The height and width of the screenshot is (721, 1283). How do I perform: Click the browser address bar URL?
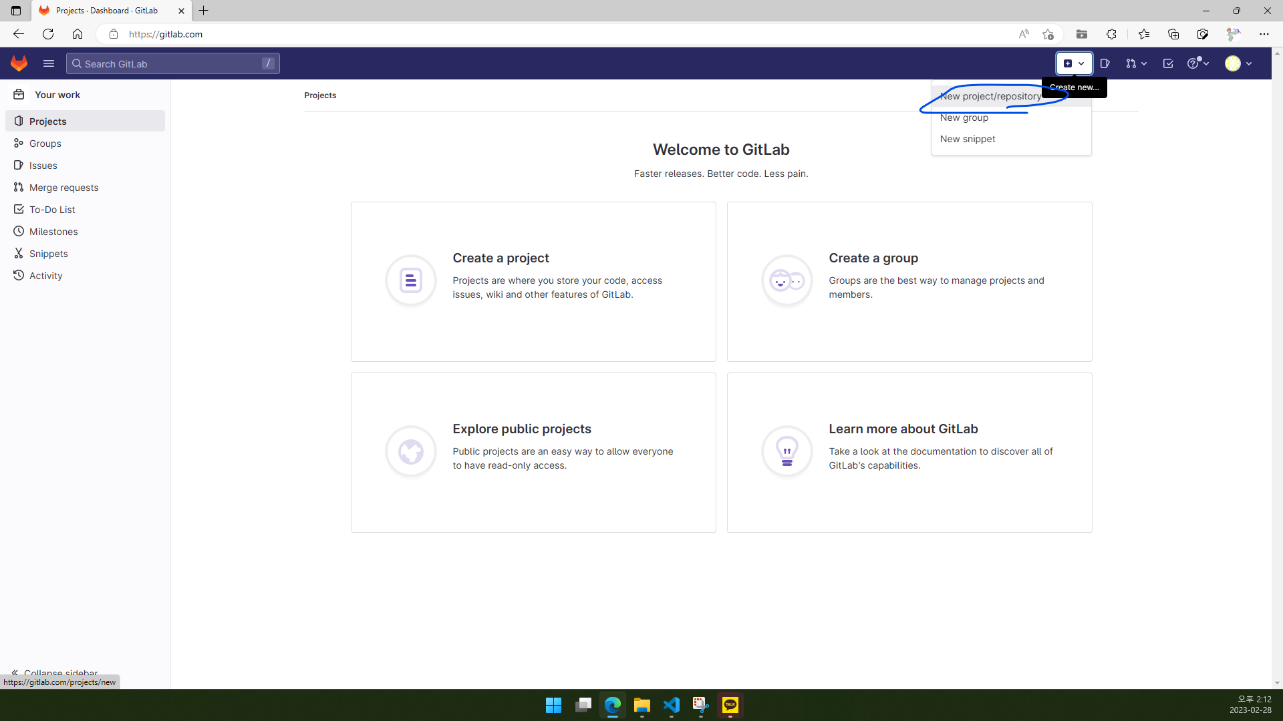coord(166,34)
